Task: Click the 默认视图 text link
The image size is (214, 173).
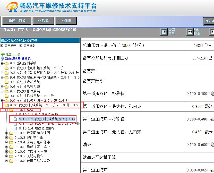Action: (x=197, y=32)
